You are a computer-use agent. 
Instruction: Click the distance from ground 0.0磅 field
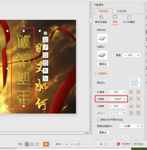click(130, 126)
